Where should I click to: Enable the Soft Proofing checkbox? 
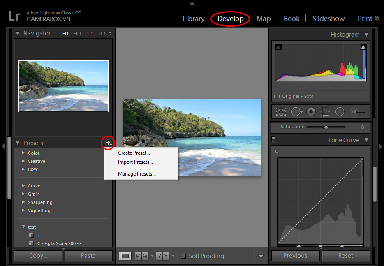click(183, 256)
